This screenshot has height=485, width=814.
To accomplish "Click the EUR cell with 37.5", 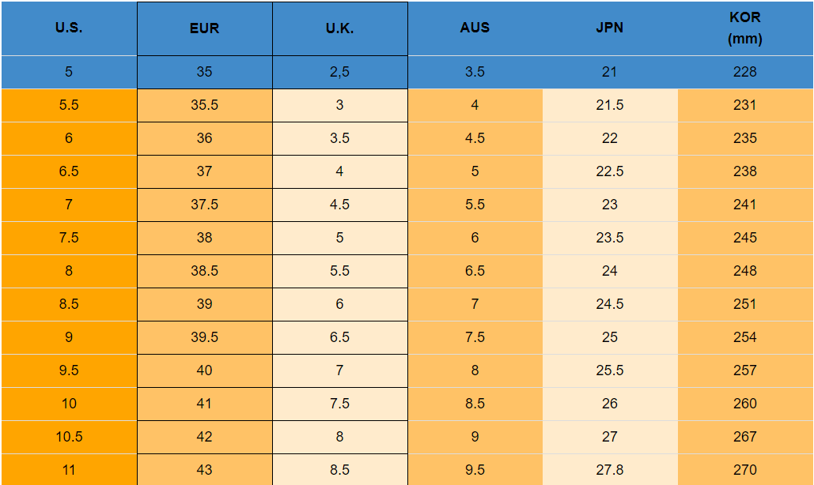I will [x=204, y=205].
